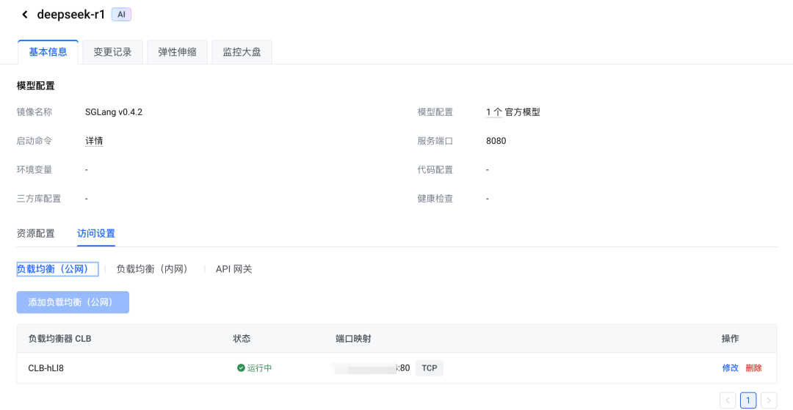The width and height of the screenshot is (793, 410).
Task: View the 监控大盘 tab
Action: [x=242, y=52]
